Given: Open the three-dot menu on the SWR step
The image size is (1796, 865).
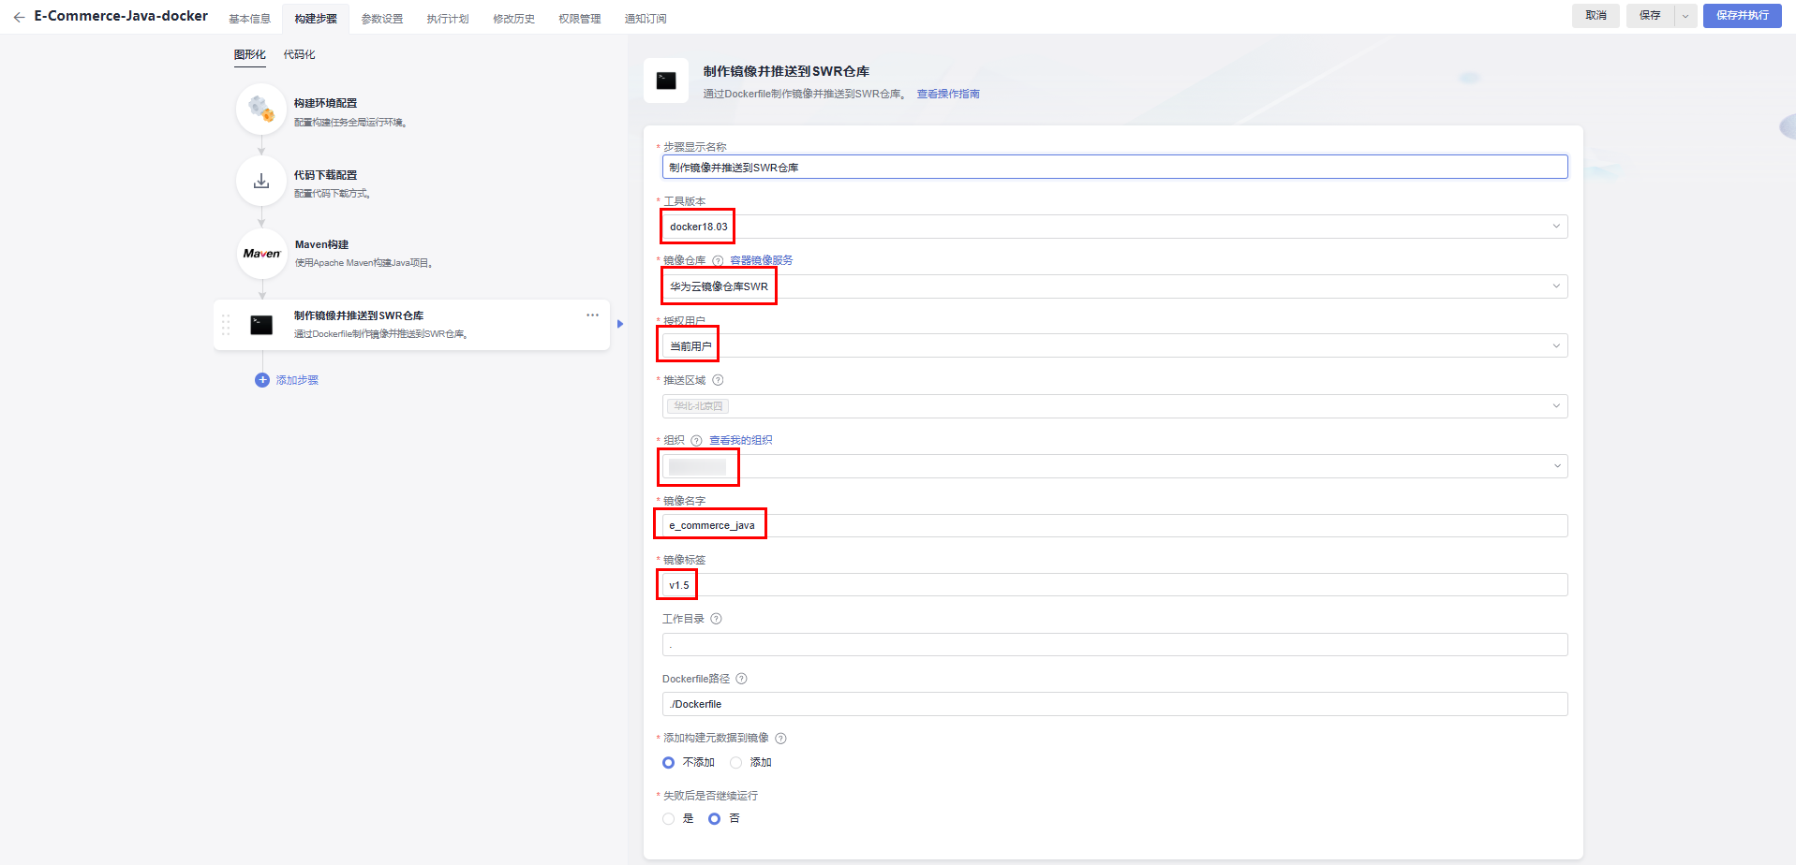Looking at the screenshot, I should pyautogui.click(x=592, y=315).
